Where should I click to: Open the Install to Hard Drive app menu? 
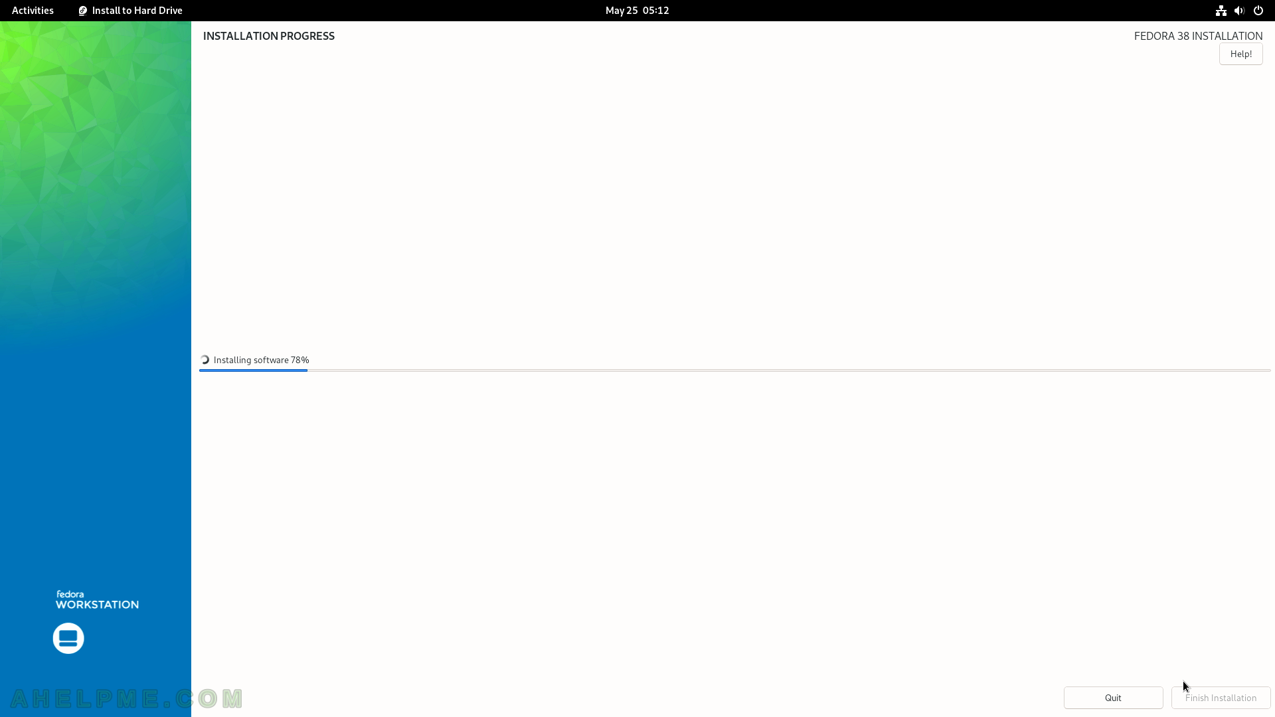coord(130,11)
